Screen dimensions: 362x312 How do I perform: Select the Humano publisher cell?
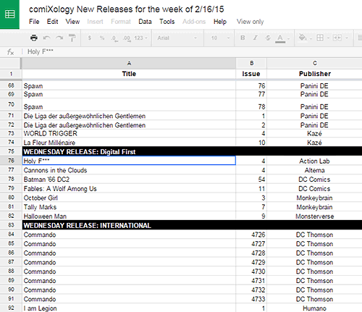pos(315,308)
